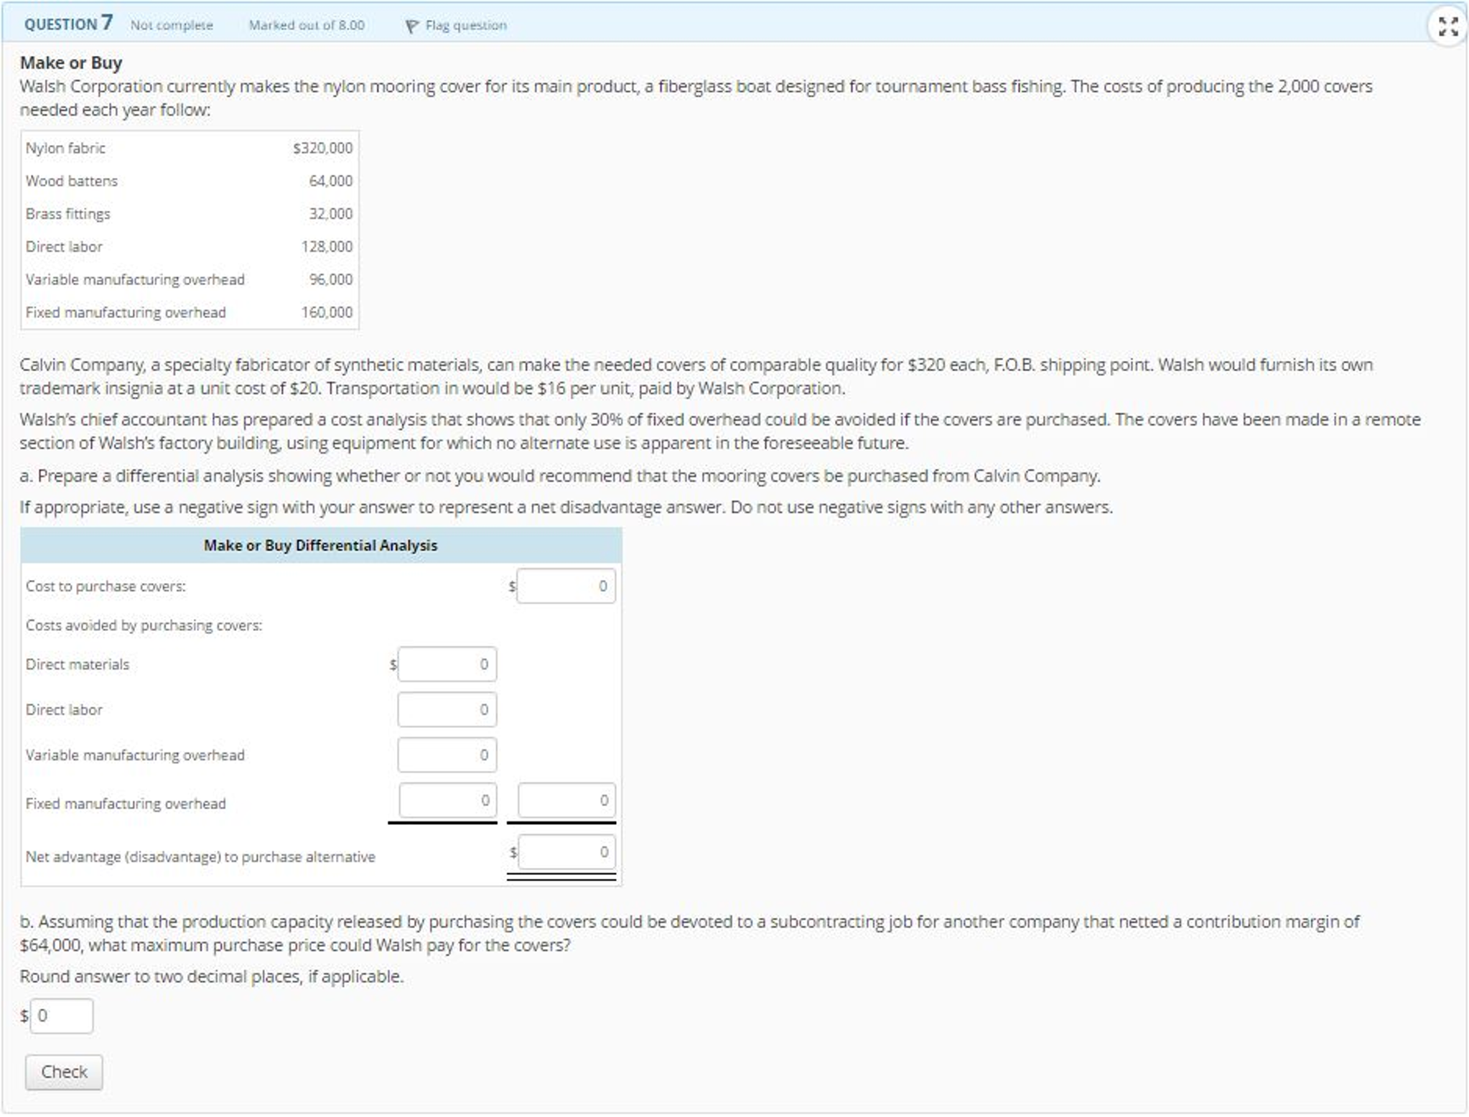This screenshot has width=1469, height=1117.
Task: Click the $320,000 nylon fabric amount
Action: coord(322,148)
